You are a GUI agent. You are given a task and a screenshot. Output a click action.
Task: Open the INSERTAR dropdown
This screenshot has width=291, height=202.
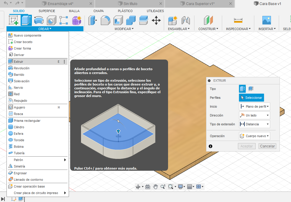267,29
